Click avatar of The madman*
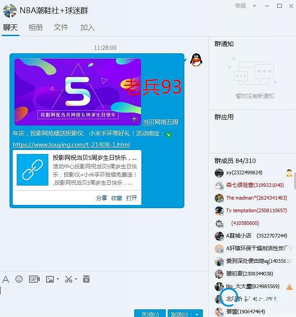Screen dimensions: 296x317 [x=219, y=198]
